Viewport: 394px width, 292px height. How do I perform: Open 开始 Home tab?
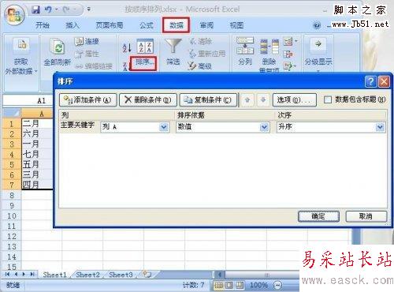[43, 25]
